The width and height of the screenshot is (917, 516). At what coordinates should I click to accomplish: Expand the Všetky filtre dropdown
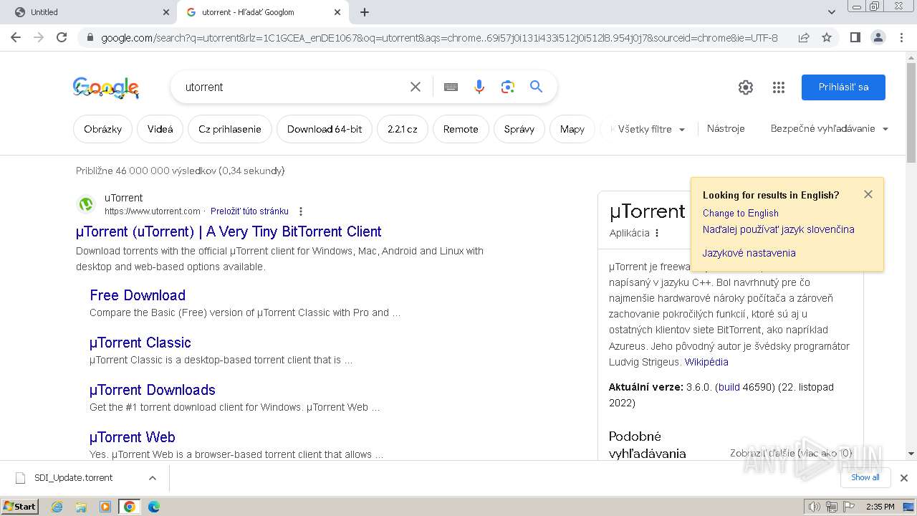point(651,129)
